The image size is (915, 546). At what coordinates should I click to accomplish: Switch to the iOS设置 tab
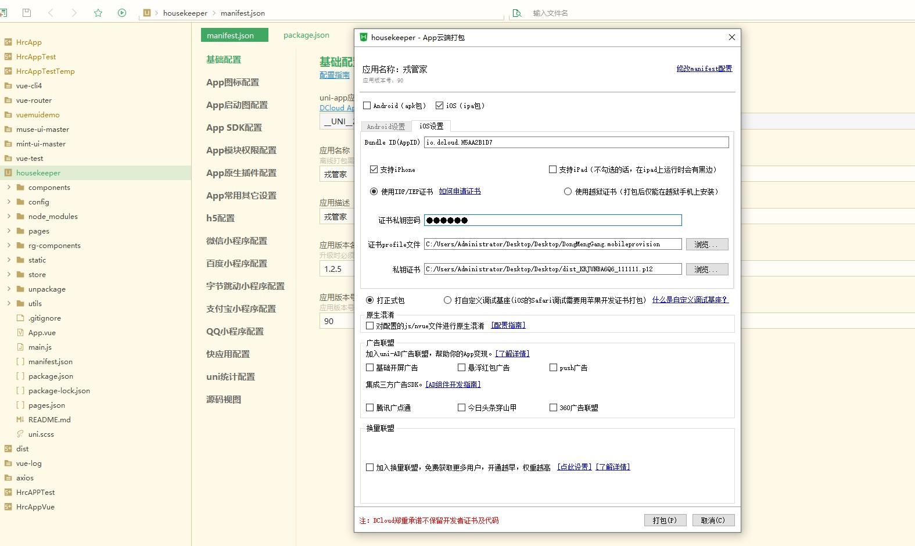pos(431,126)
